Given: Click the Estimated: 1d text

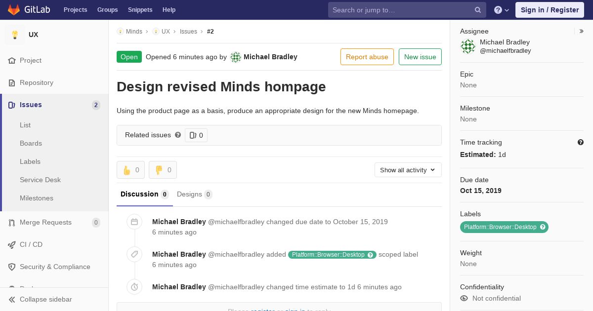Looking at the screenshot, I should coord(483,155).
